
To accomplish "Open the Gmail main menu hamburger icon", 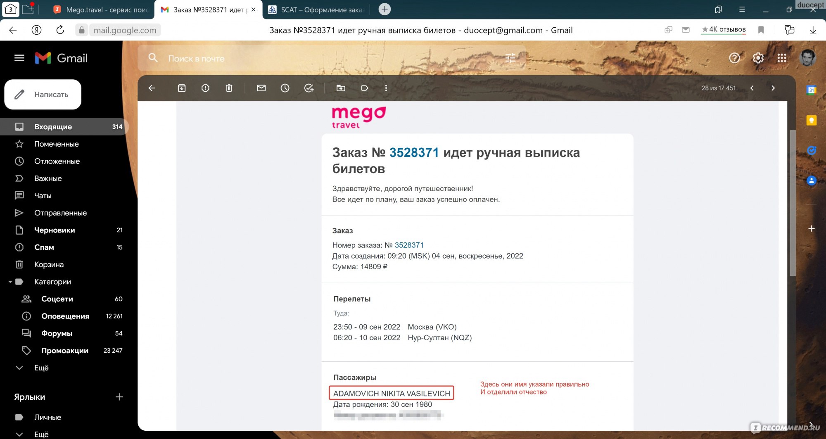I will click(x=19, y=58).
